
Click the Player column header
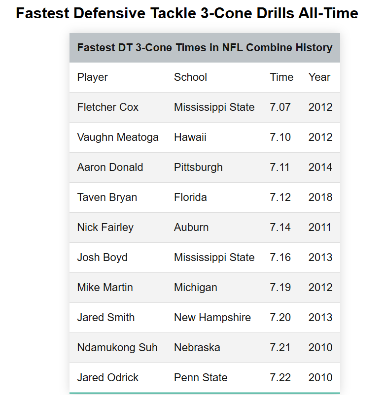(93, 77)
